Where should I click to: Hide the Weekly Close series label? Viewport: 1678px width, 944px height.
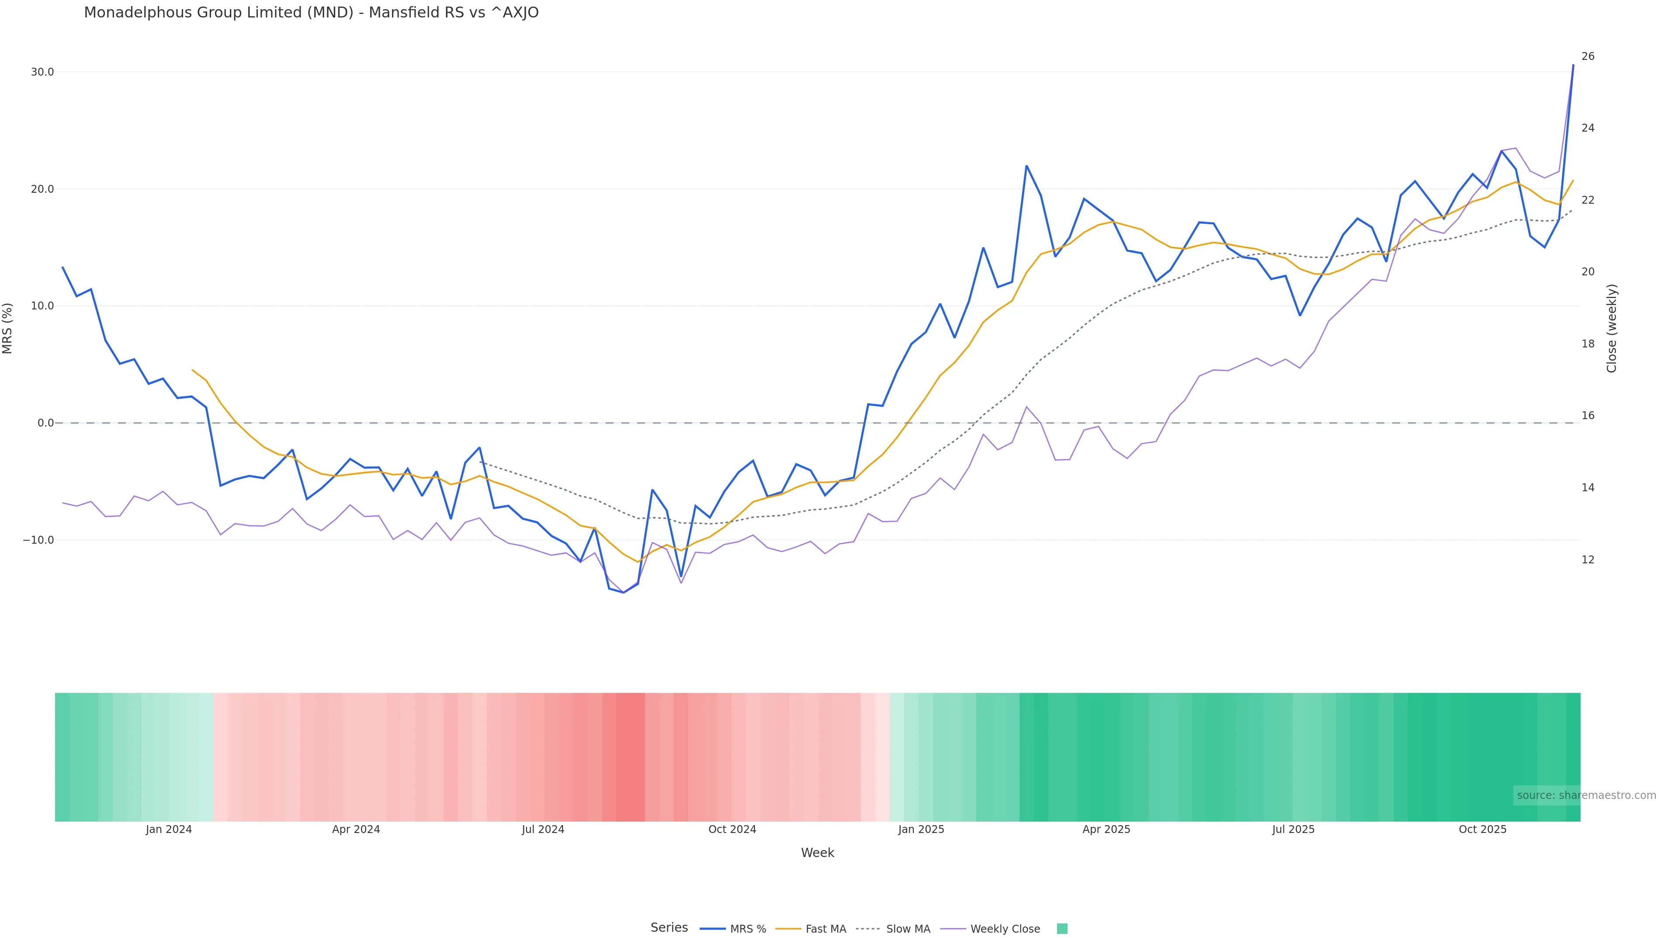[x=1005, y=929]
